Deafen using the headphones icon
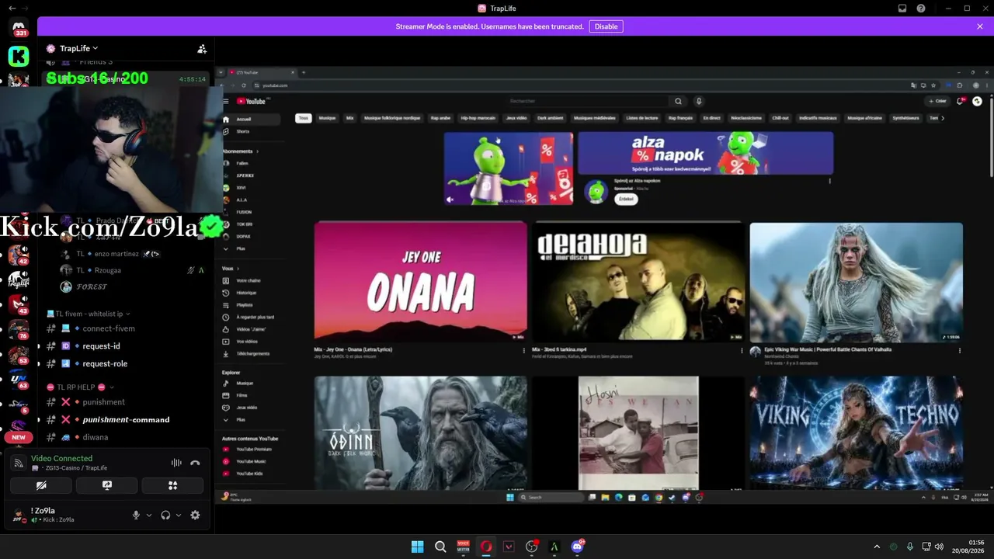994x559 pixels. click(165, 515)
